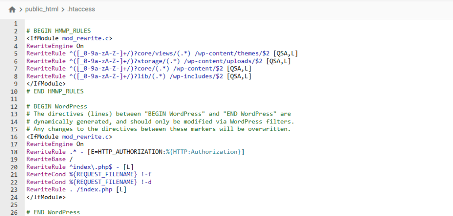This screenshot has height=216, width=453.
Task: Click '# END HMWP_RULES' comment
Action: click(x=55, y=91)
